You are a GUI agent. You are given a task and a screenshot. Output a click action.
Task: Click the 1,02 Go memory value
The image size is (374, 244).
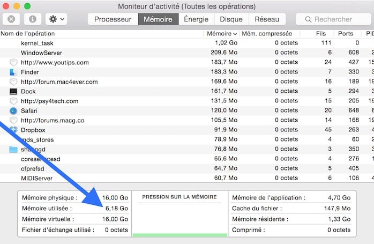pos(226,43)
